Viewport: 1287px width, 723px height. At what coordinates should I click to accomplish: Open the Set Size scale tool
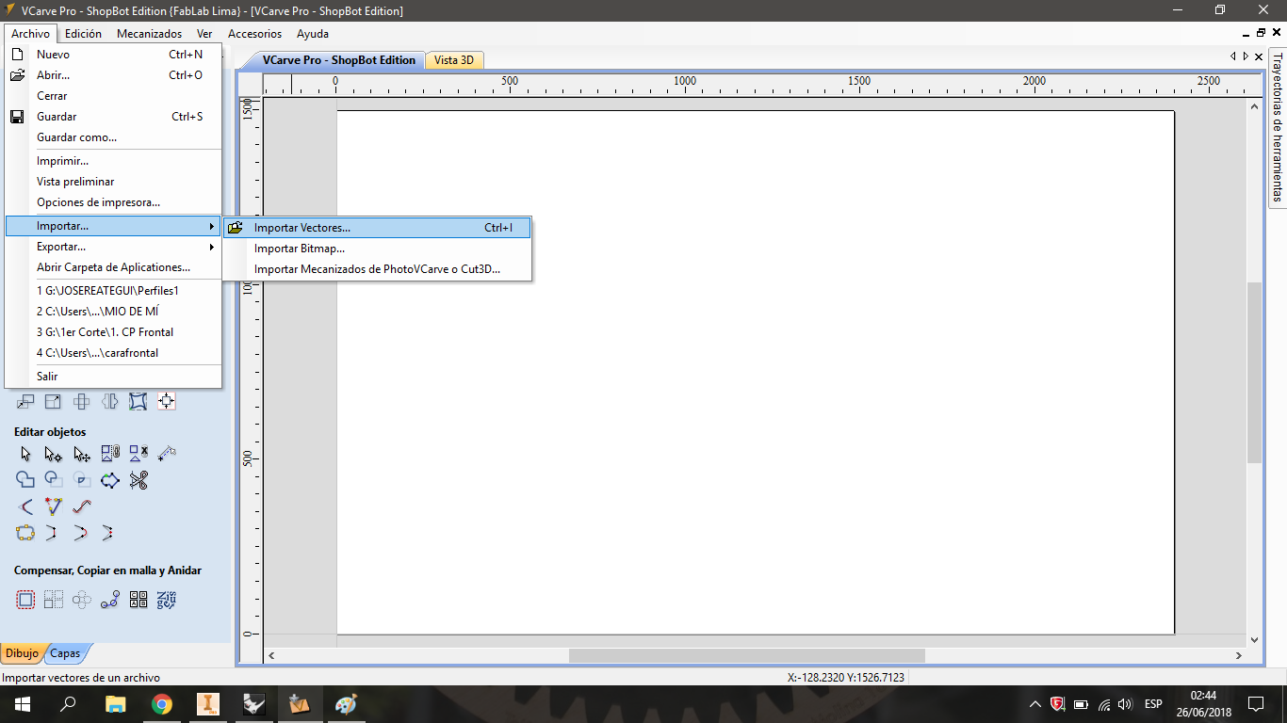(x=54, y=402)
